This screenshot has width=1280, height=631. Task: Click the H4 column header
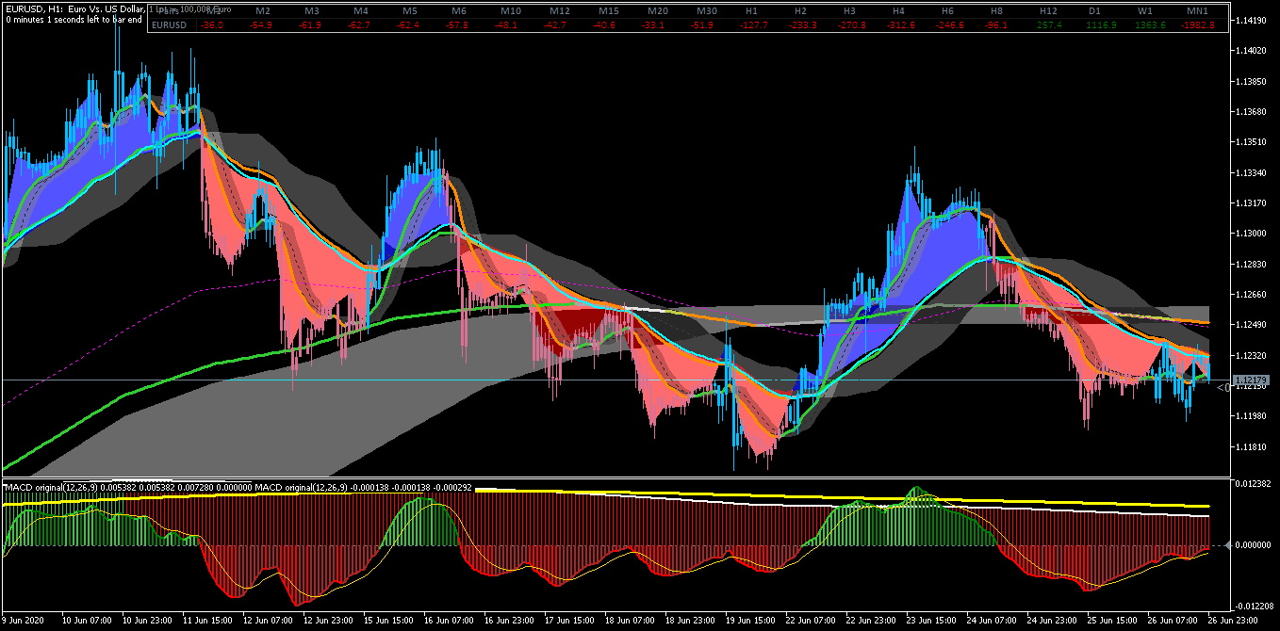pos(898,10)
